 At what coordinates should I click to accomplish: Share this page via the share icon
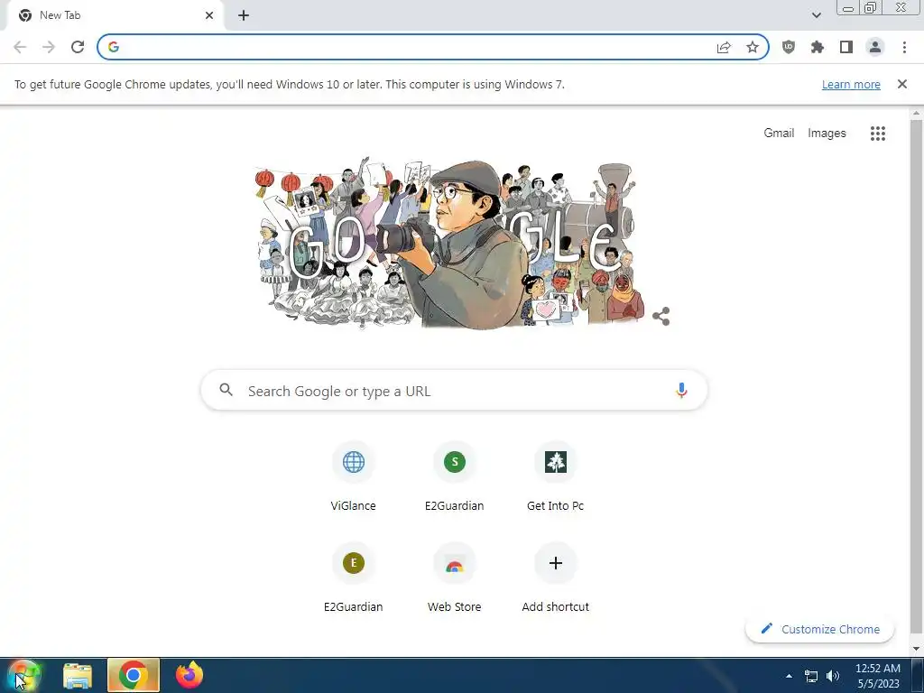coord(724,47)
